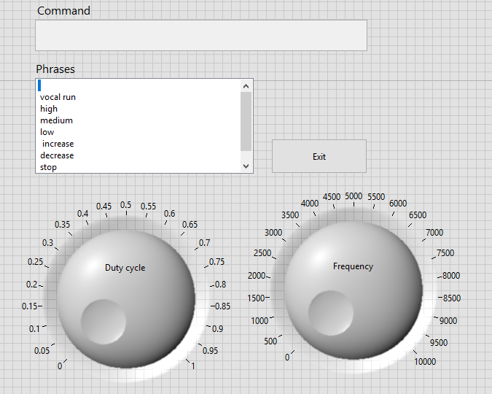Select the 'vocal run' phrase line
The width and height of the screenshot is (492, 394).
coord(58,97)
